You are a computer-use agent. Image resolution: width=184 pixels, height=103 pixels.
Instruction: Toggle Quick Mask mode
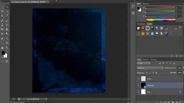(2, 61)
